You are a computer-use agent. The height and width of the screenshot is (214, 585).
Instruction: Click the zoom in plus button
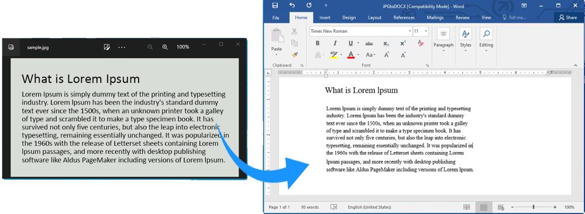coord(555,207)
